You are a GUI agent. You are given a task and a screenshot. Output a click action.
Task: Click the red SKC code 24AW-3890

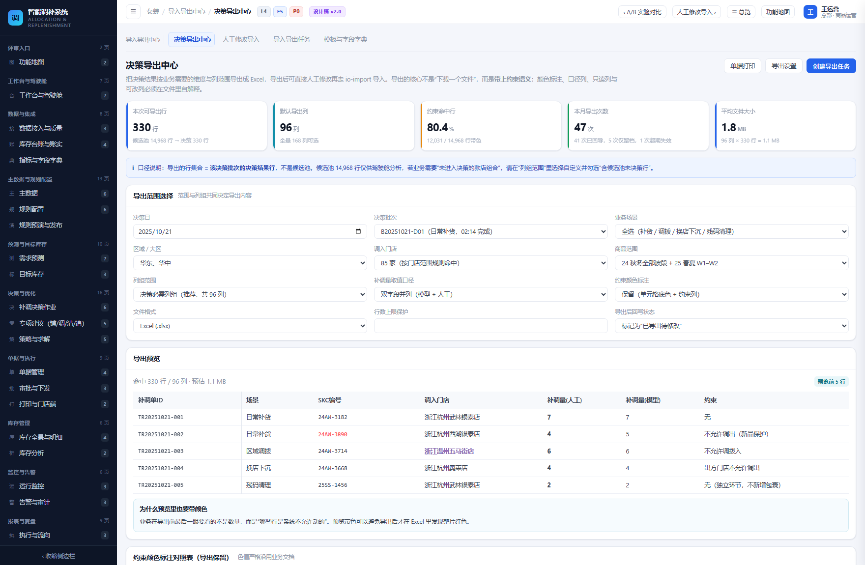pos(333,434)
